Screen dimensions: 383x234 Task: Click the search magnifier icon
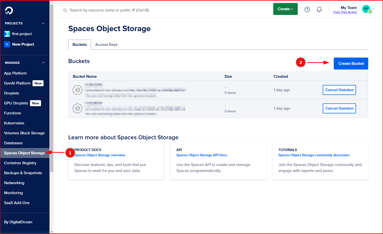pyautogui.click(x=65, y=10)
